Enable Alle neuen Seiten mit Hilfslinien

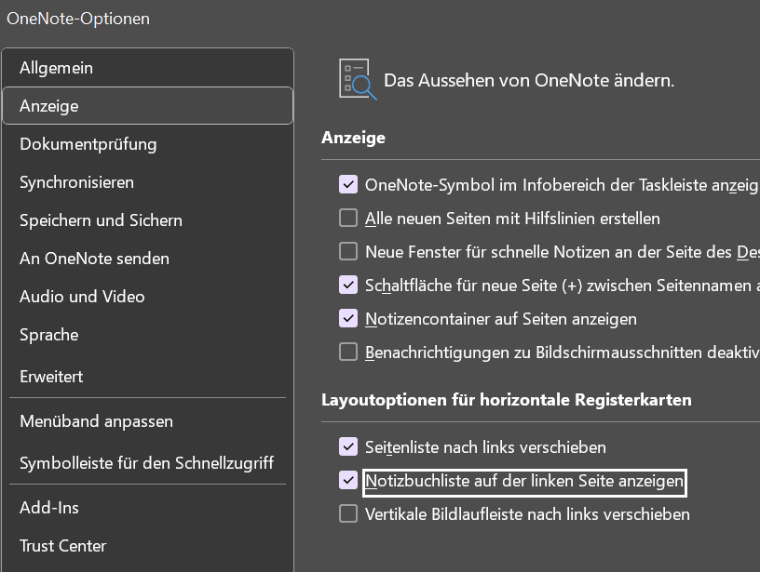[348, 218]
